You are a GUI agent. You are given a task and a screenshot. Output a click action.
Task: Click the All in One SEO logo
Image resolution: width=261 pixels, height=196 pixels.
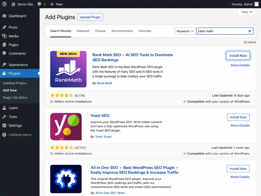(66, 179)
